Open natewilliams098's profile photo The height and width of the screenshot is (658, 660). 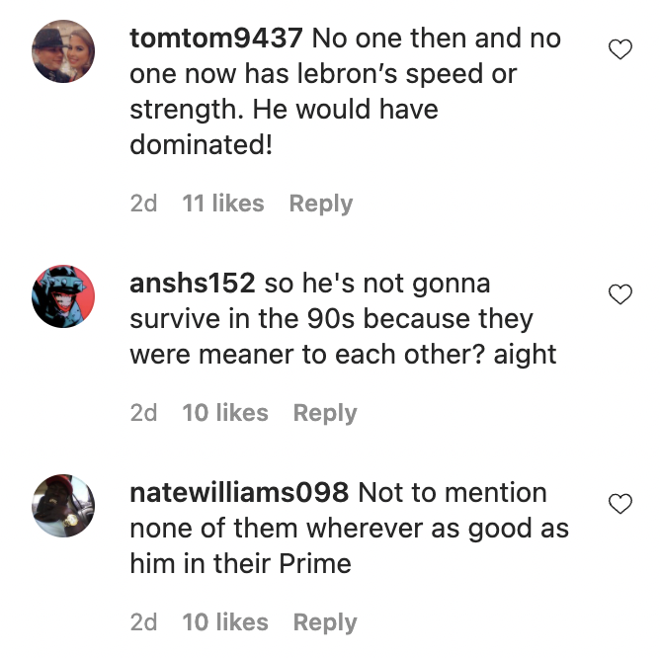63,506
